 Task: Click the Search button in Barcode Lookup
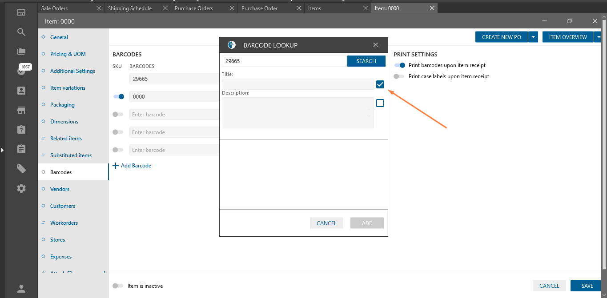click(x=366, y=61)
